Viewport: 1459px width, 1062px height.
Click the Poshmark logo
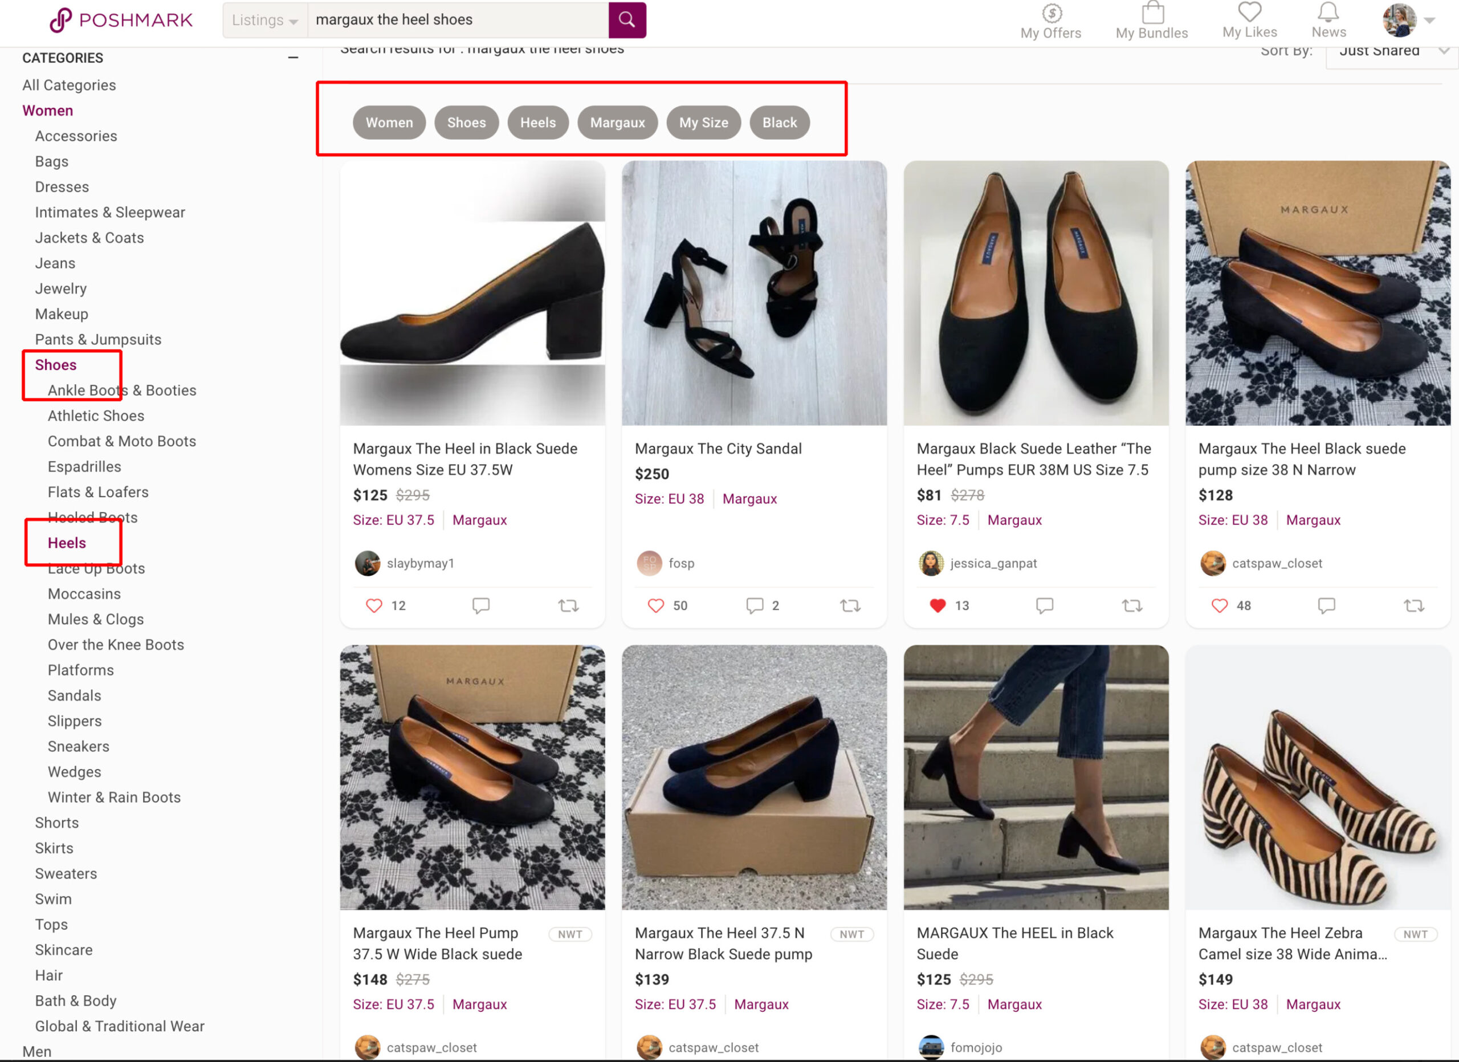click(x=121, y=20)
